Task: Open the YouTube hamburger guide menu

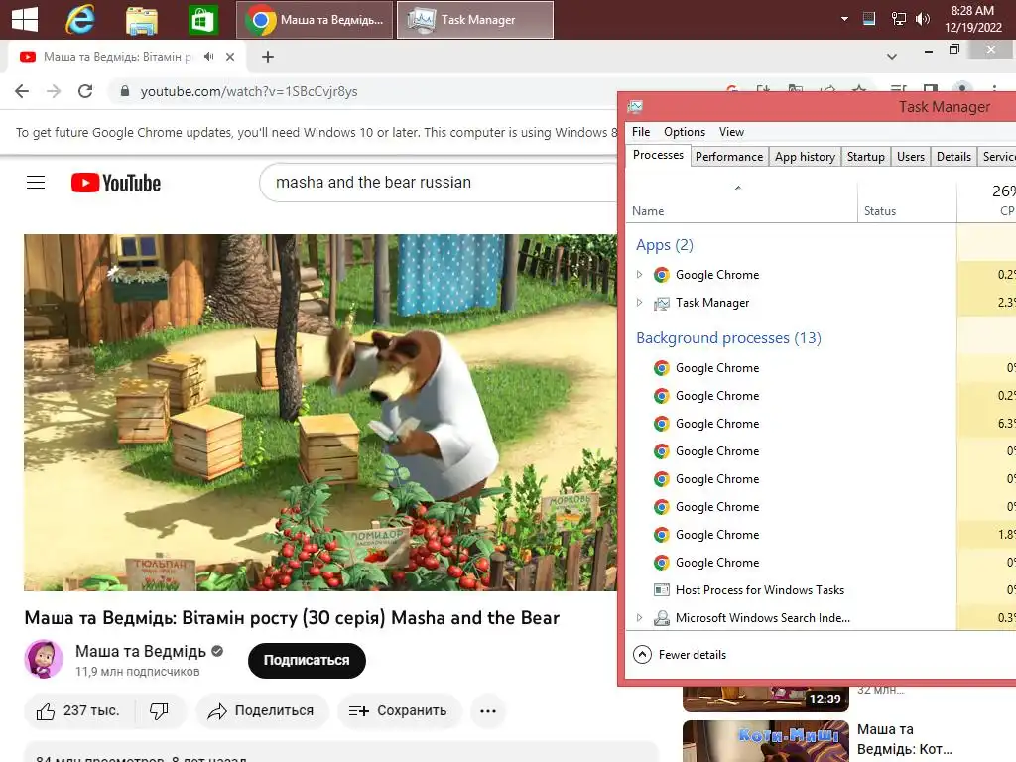Action: 36,183
